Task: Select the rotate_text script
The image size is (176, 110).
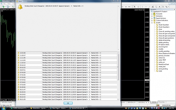Action: (x=162, y=67)
